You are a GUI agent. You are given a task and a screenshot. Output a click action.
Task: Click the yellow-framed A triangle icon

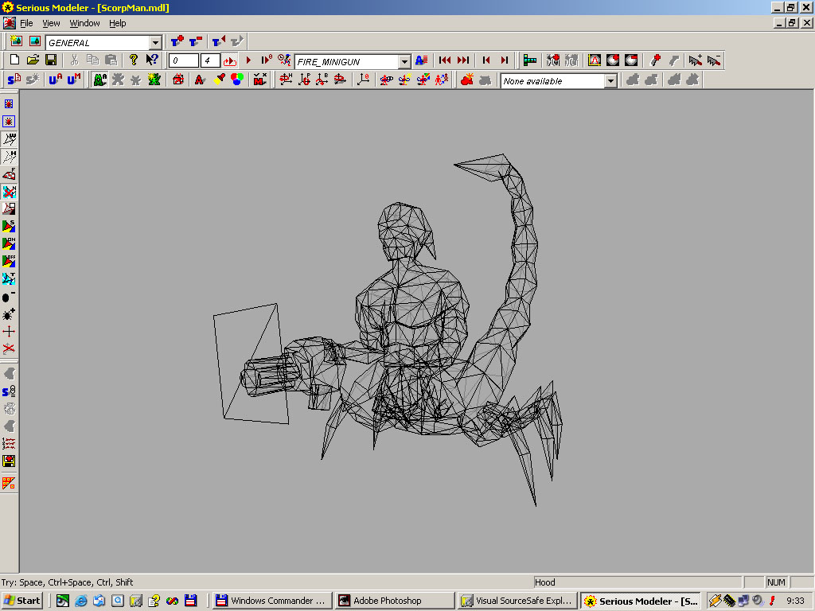[x=594, y=60]
